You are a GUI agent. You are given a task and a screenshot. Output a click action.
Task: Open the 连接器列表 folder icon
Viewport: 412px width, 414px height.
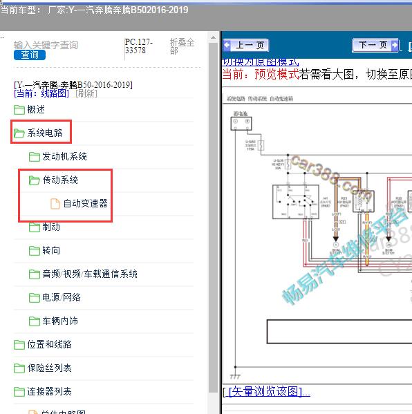coord(19,392)
